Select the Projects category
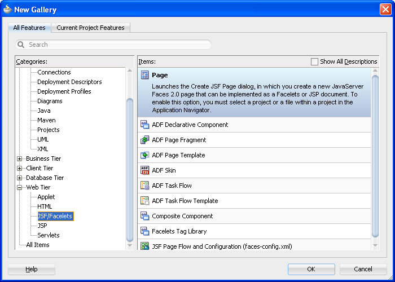395x282 pixels. (x=49, y=130)
